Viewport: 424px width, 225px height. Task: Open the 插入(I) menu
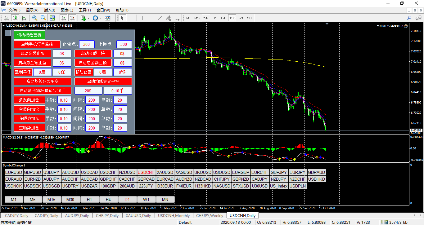(49, 10)
